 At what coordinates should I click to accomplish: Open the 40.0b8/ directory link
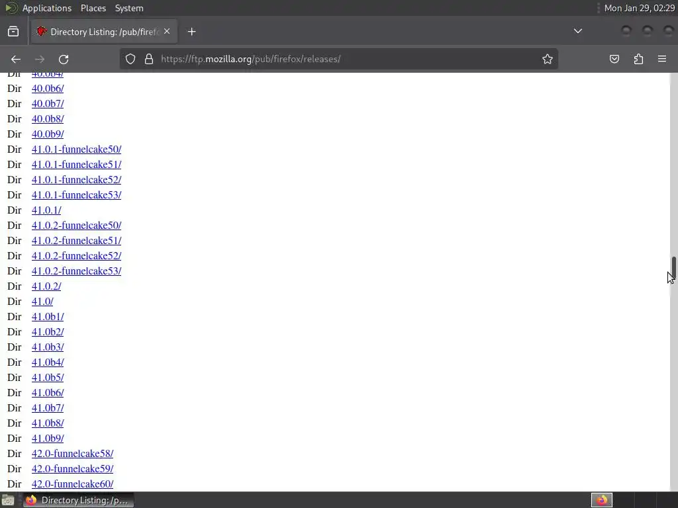(x=48, y=119)
